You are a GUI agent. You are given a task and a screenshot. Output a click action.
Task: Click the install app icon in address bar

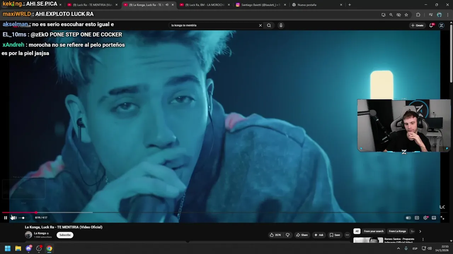[x=383, y=15]
